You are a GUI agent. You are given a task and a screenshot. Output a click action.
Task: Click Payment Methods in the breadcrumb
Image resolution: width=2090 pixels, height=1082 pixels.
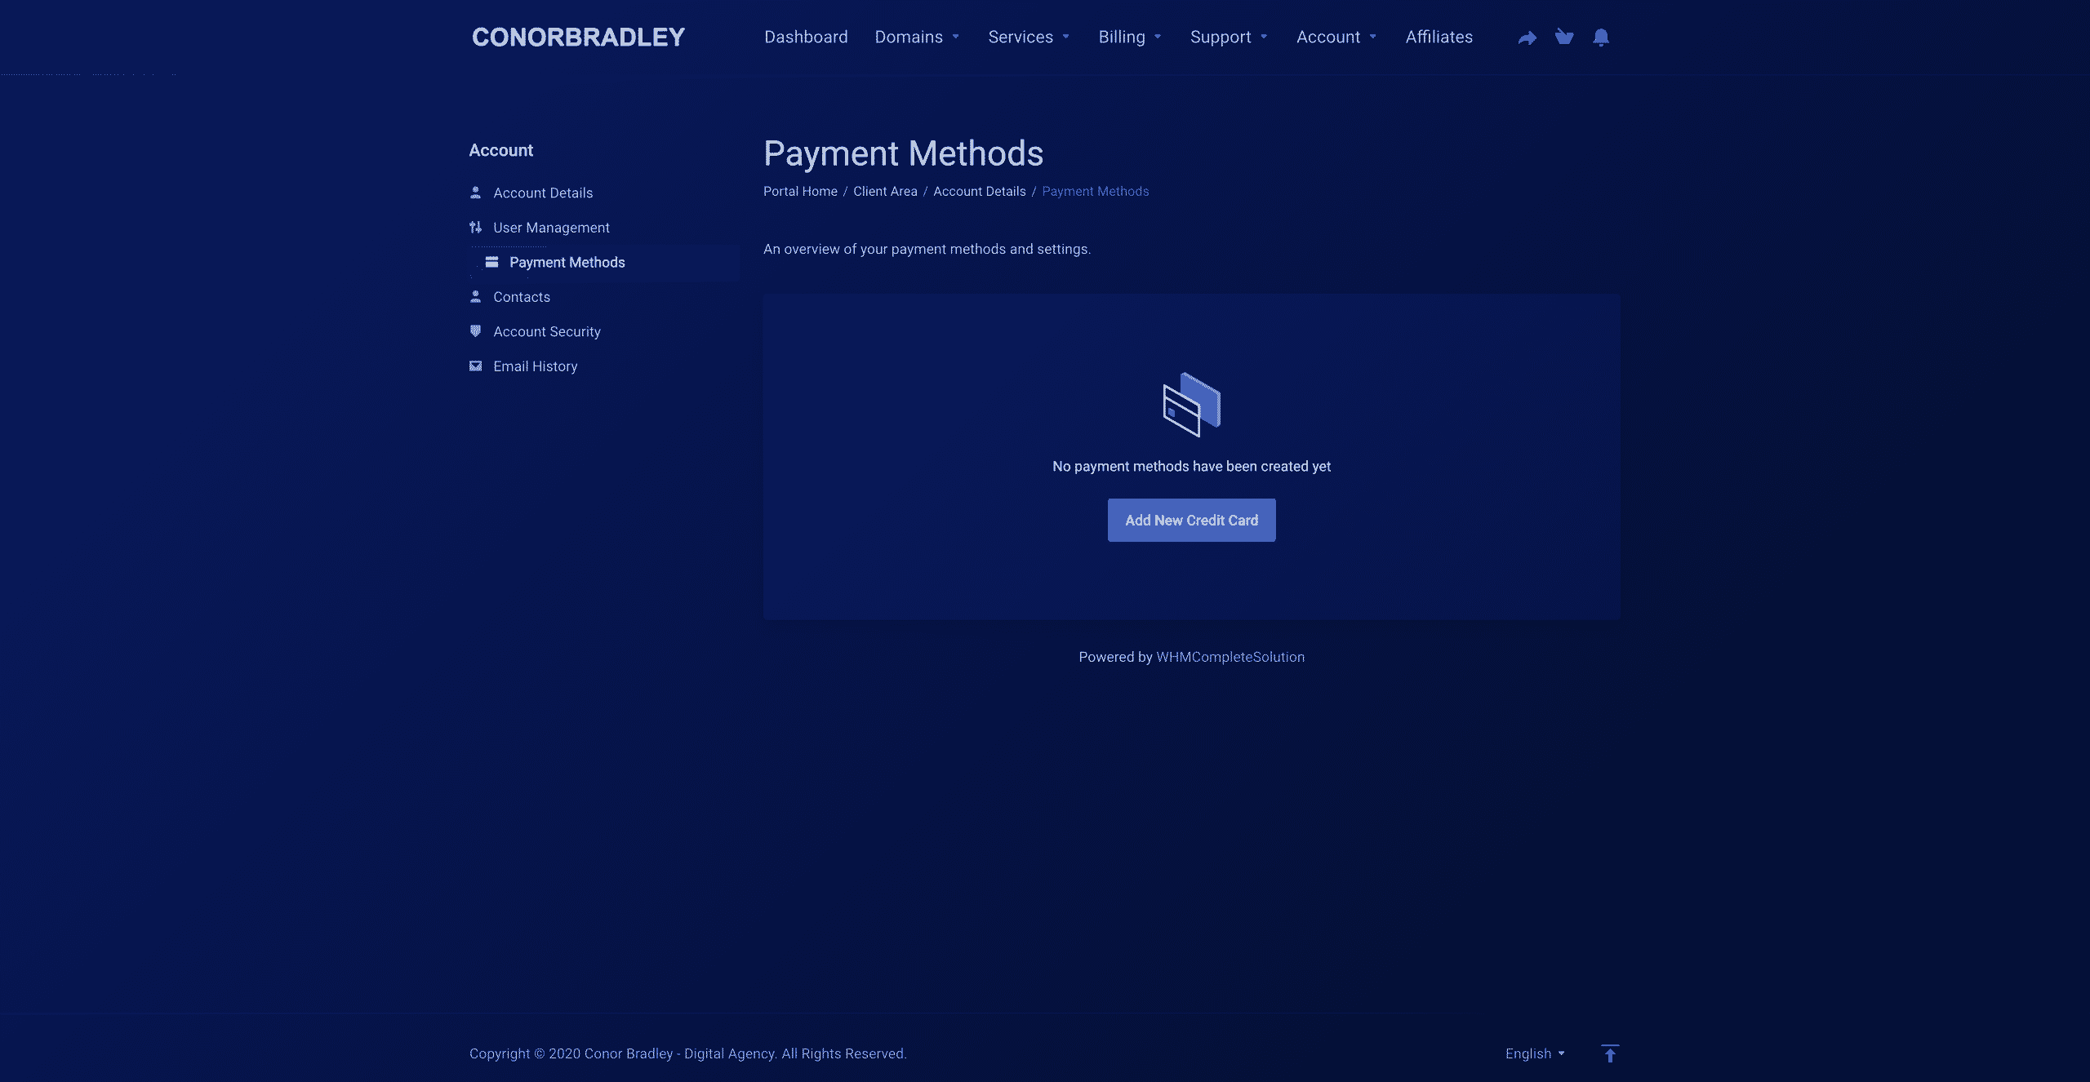pos(1096,191)
